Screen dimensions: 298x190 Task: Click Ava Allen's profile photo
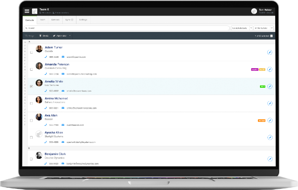39,117
